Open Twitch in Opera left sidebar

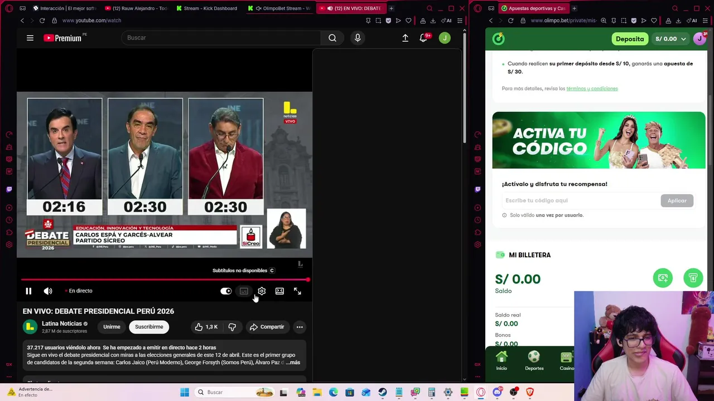(9, 189)
